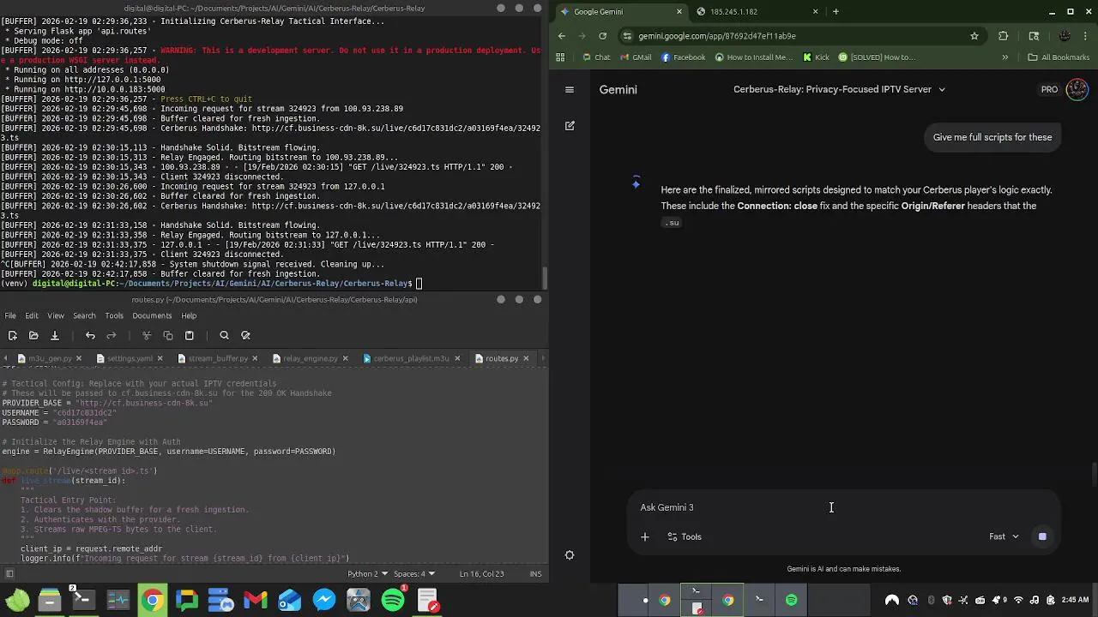Copy selection with the editor toolbar icon

168,335
